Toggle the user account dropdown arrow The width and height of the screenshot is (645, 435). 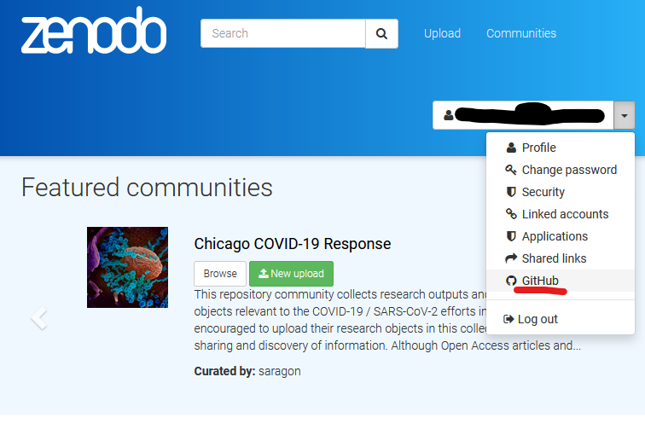tap(624, 115)
